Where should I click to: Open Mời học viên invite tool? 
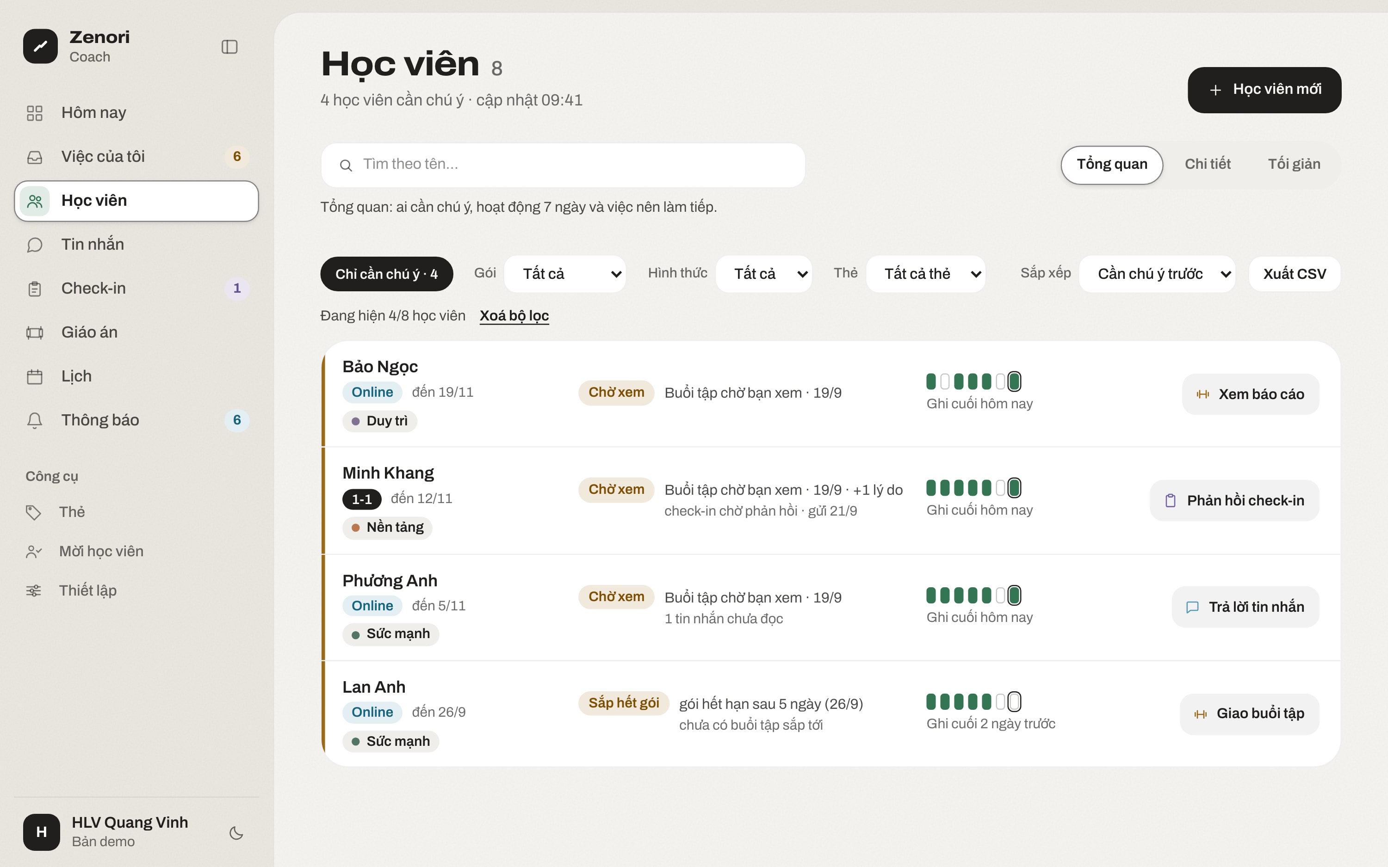[136, 552]
